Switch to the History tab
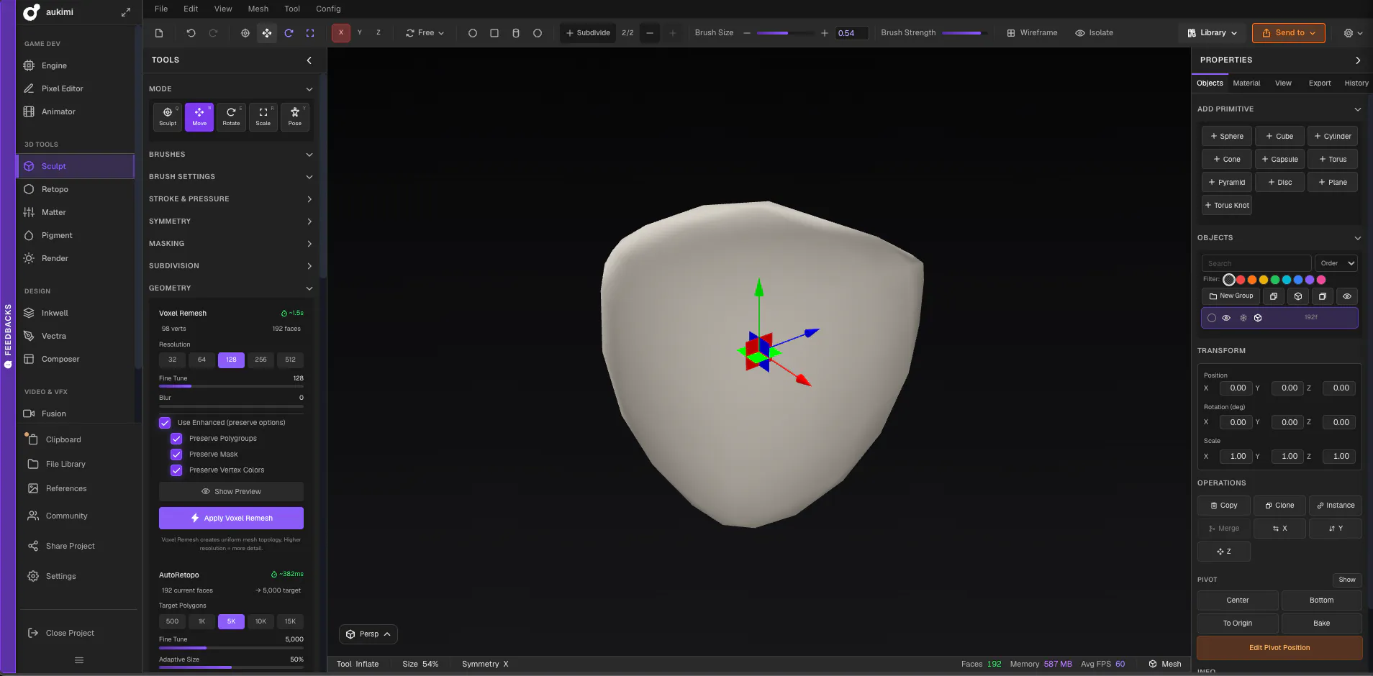Screen dimensions: 1373x676 tap(1356, 83)
